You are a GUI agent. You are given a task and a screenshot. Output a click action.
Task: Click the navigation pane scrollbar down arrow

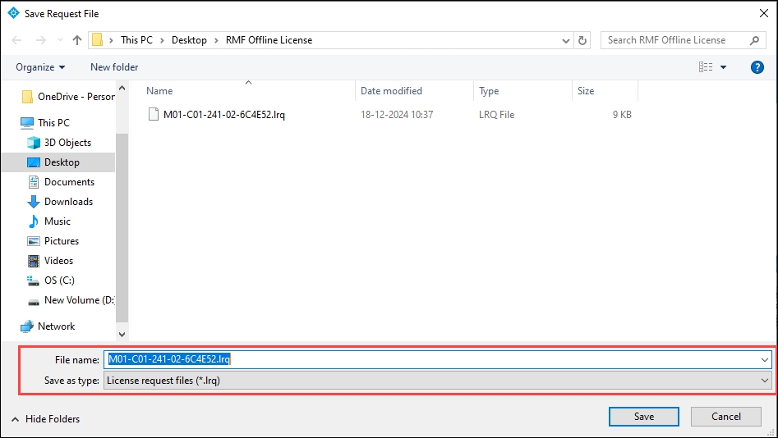(122, 334)
